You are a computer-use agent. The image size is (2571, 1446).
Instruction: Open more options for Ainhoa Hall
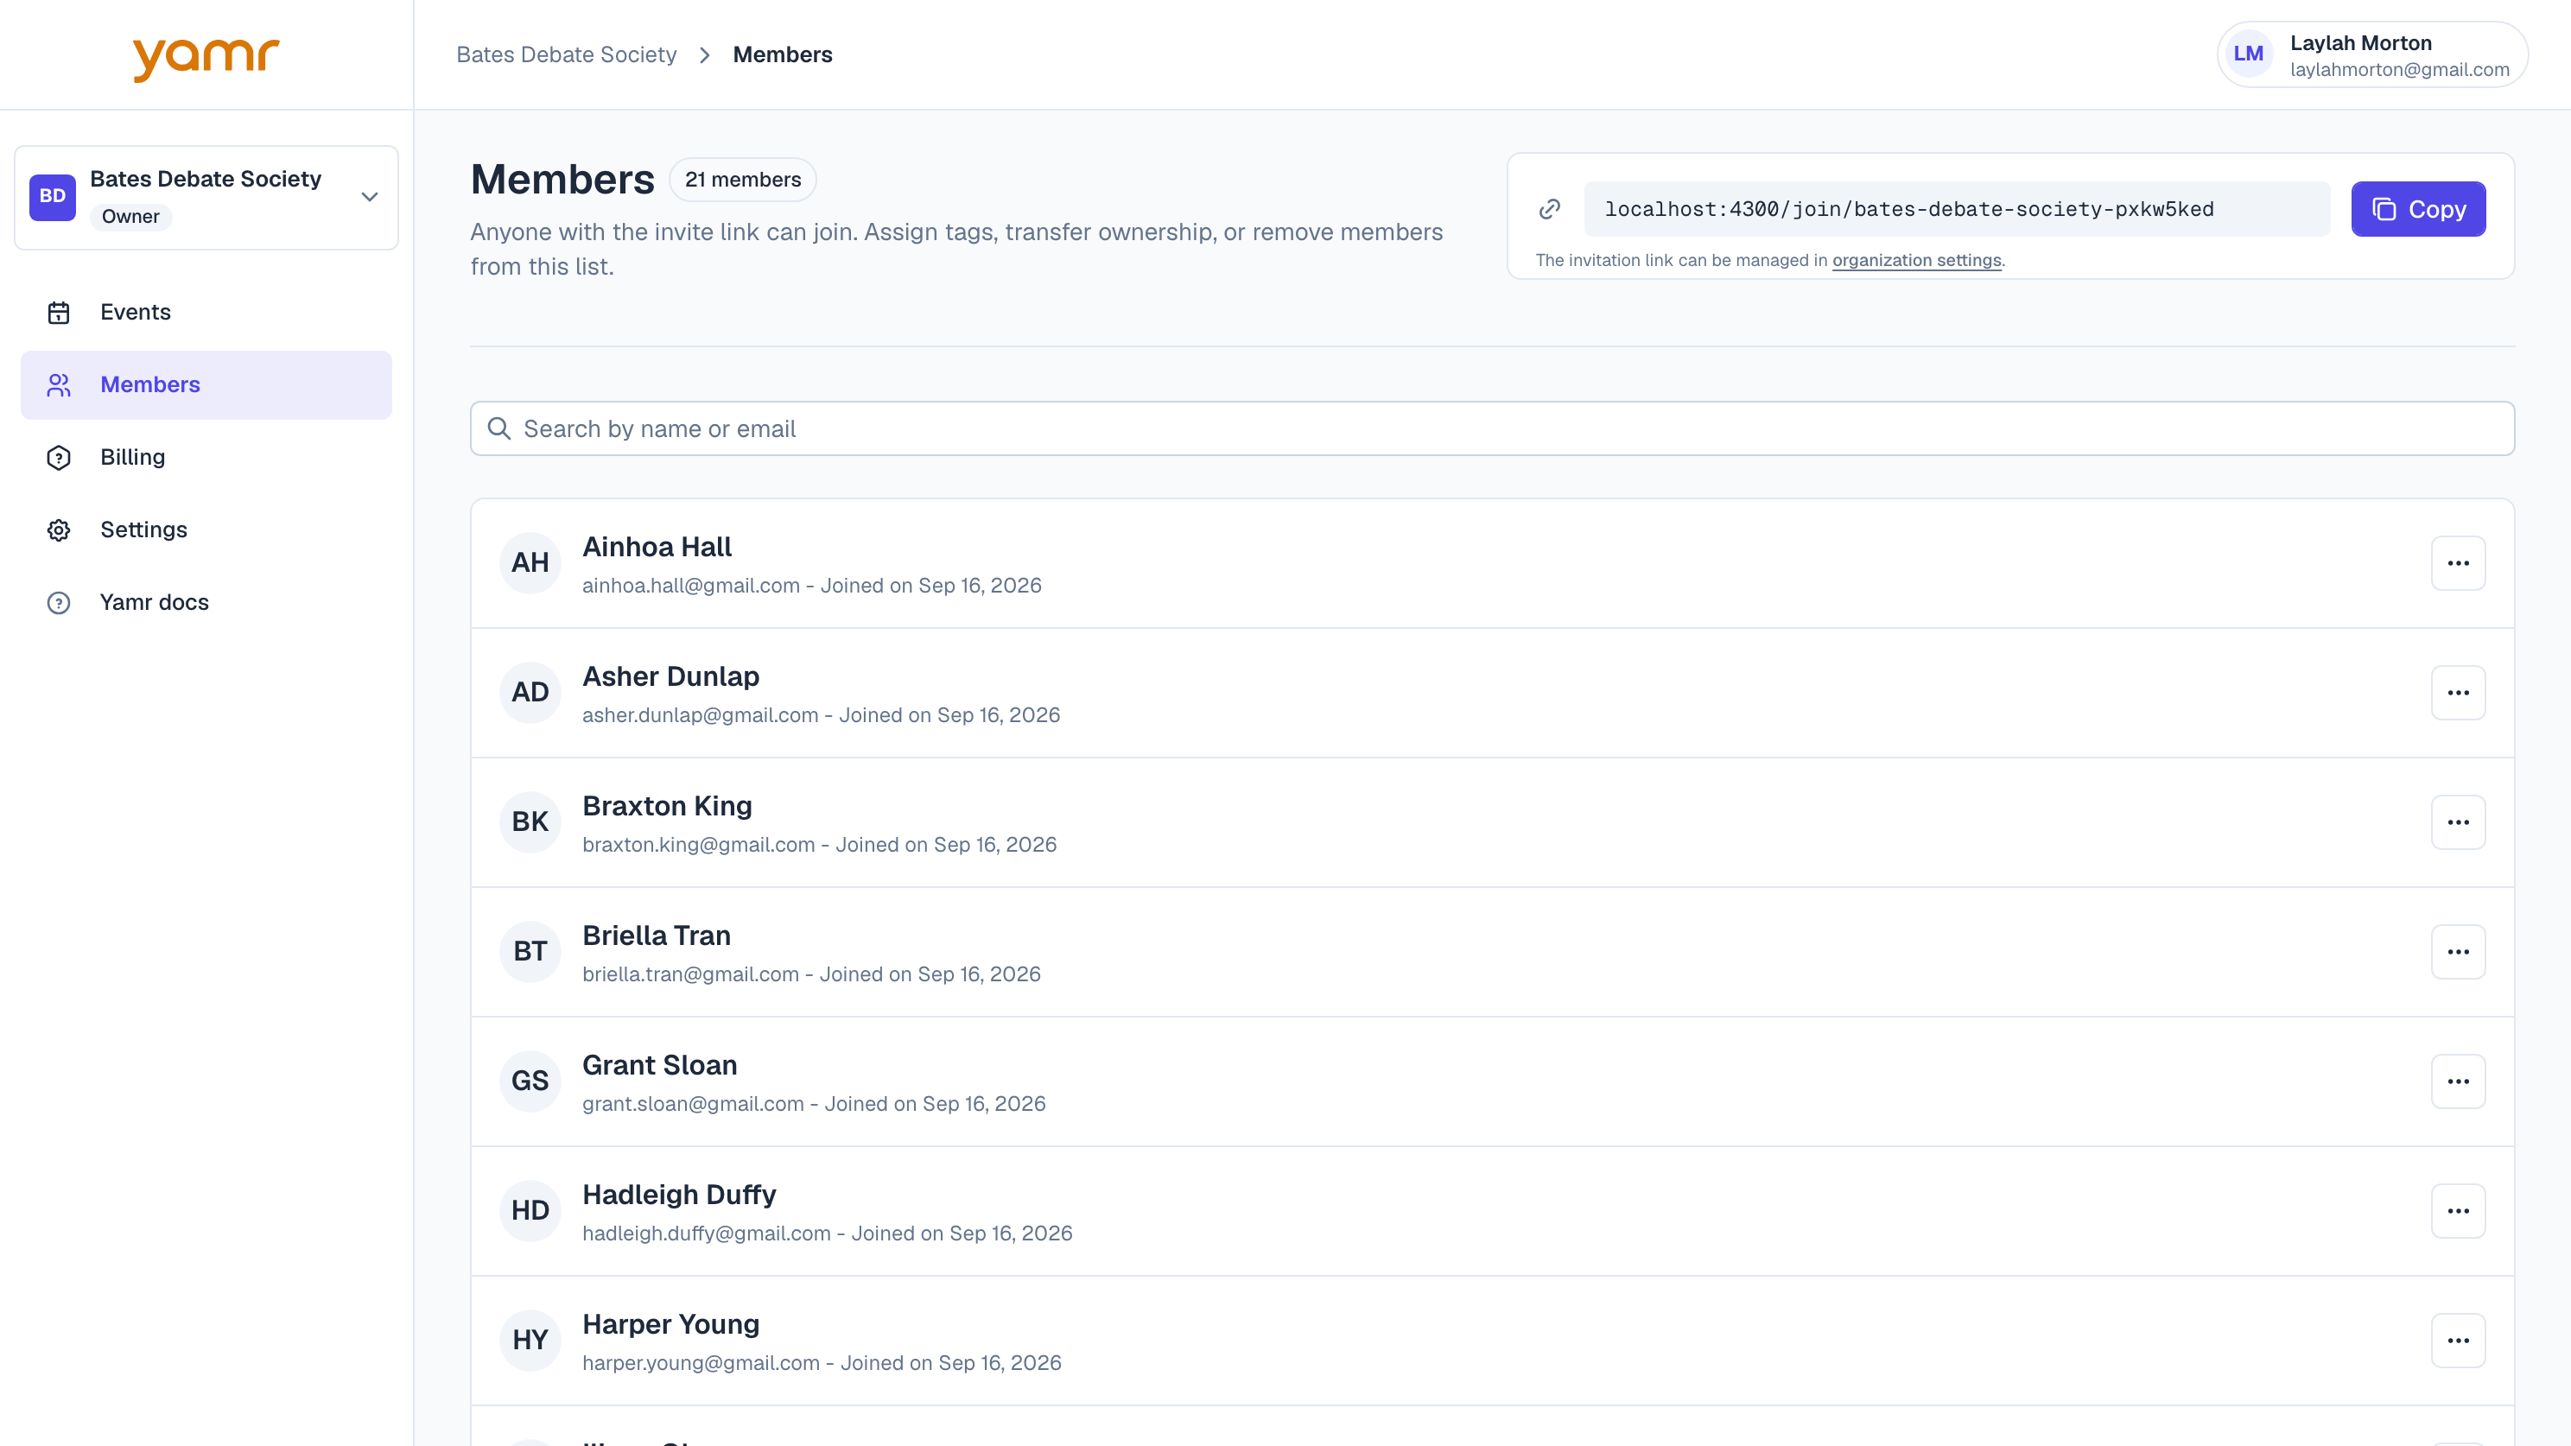2458,563
